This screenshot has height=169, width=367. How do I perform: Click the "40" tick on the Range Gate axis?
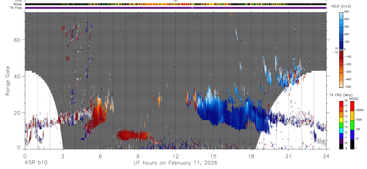tap(17, 76)
